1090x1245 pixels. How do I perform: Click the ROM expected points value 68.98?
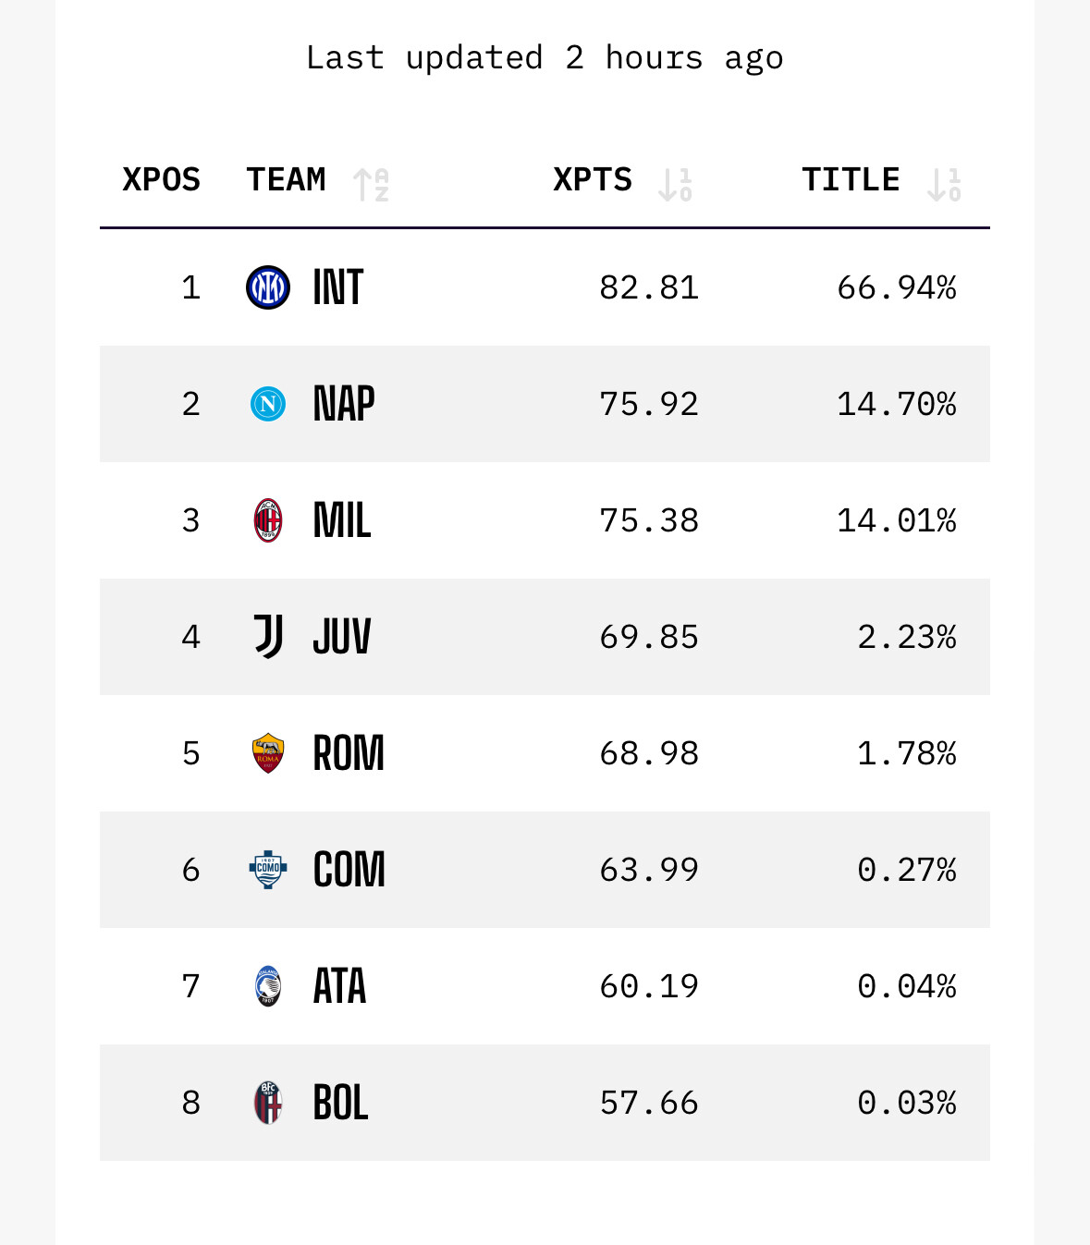(649, 753)
